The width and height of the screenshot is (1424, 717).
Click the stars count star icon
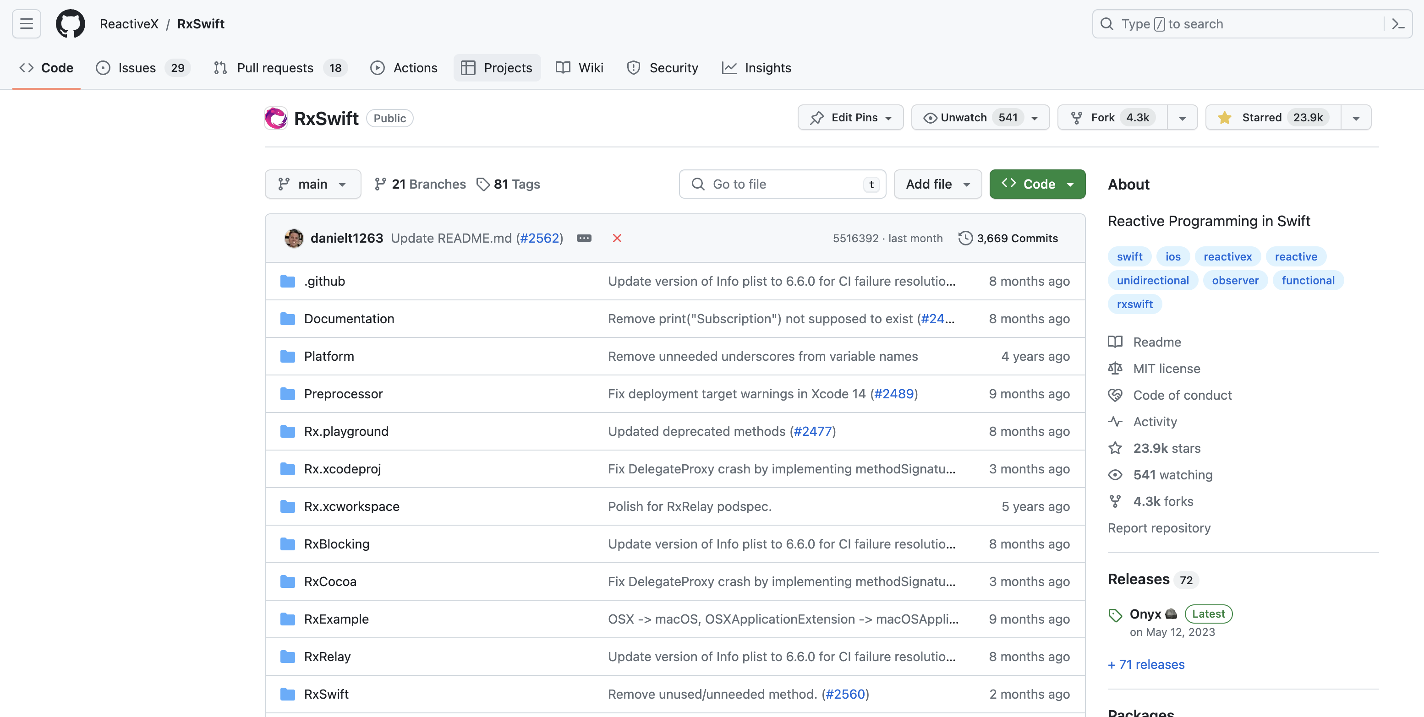[1115, 448]
